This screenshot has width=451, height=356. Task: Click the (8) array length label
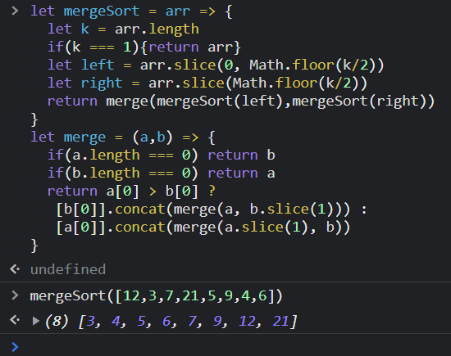57,321
